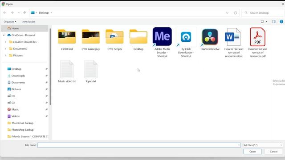The image size is (285, 160).
Task: Expand the OneDrive Documents node
Action: [x=5, y=48]
